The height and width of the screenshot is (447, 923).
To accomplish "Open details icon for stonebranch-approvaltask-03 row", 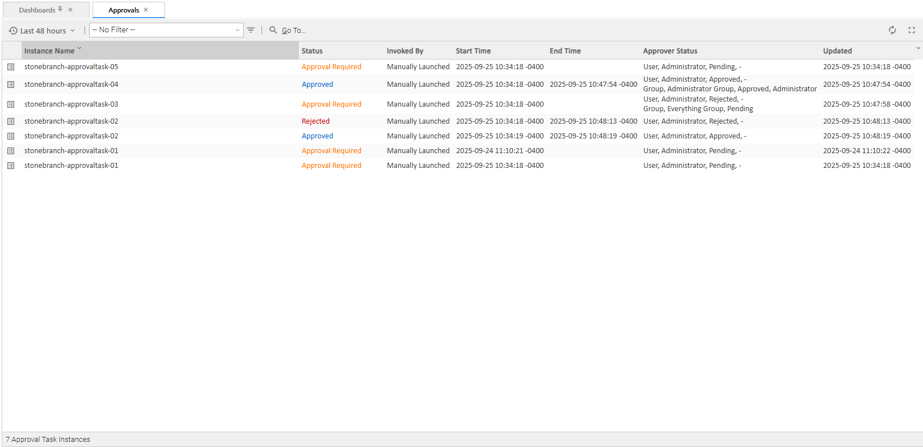I will (11, 104).
